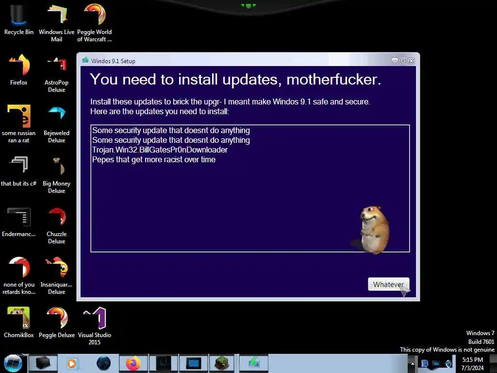
Task: Select the Firefox desktop shortcut
Action: click(19, 70)
